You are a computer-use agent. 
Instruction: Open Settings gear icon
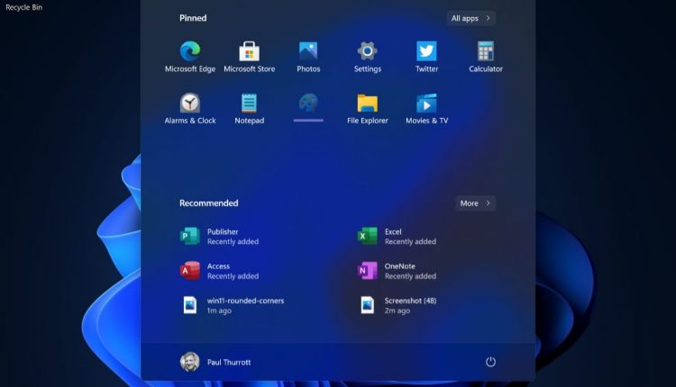[x=368, y=51]
